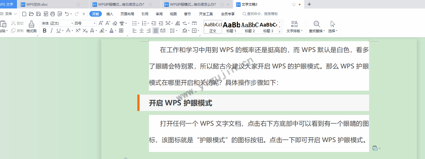Click the search commands box 查找命令、搜索模板

pyautogui.click(x=260, y=14)
